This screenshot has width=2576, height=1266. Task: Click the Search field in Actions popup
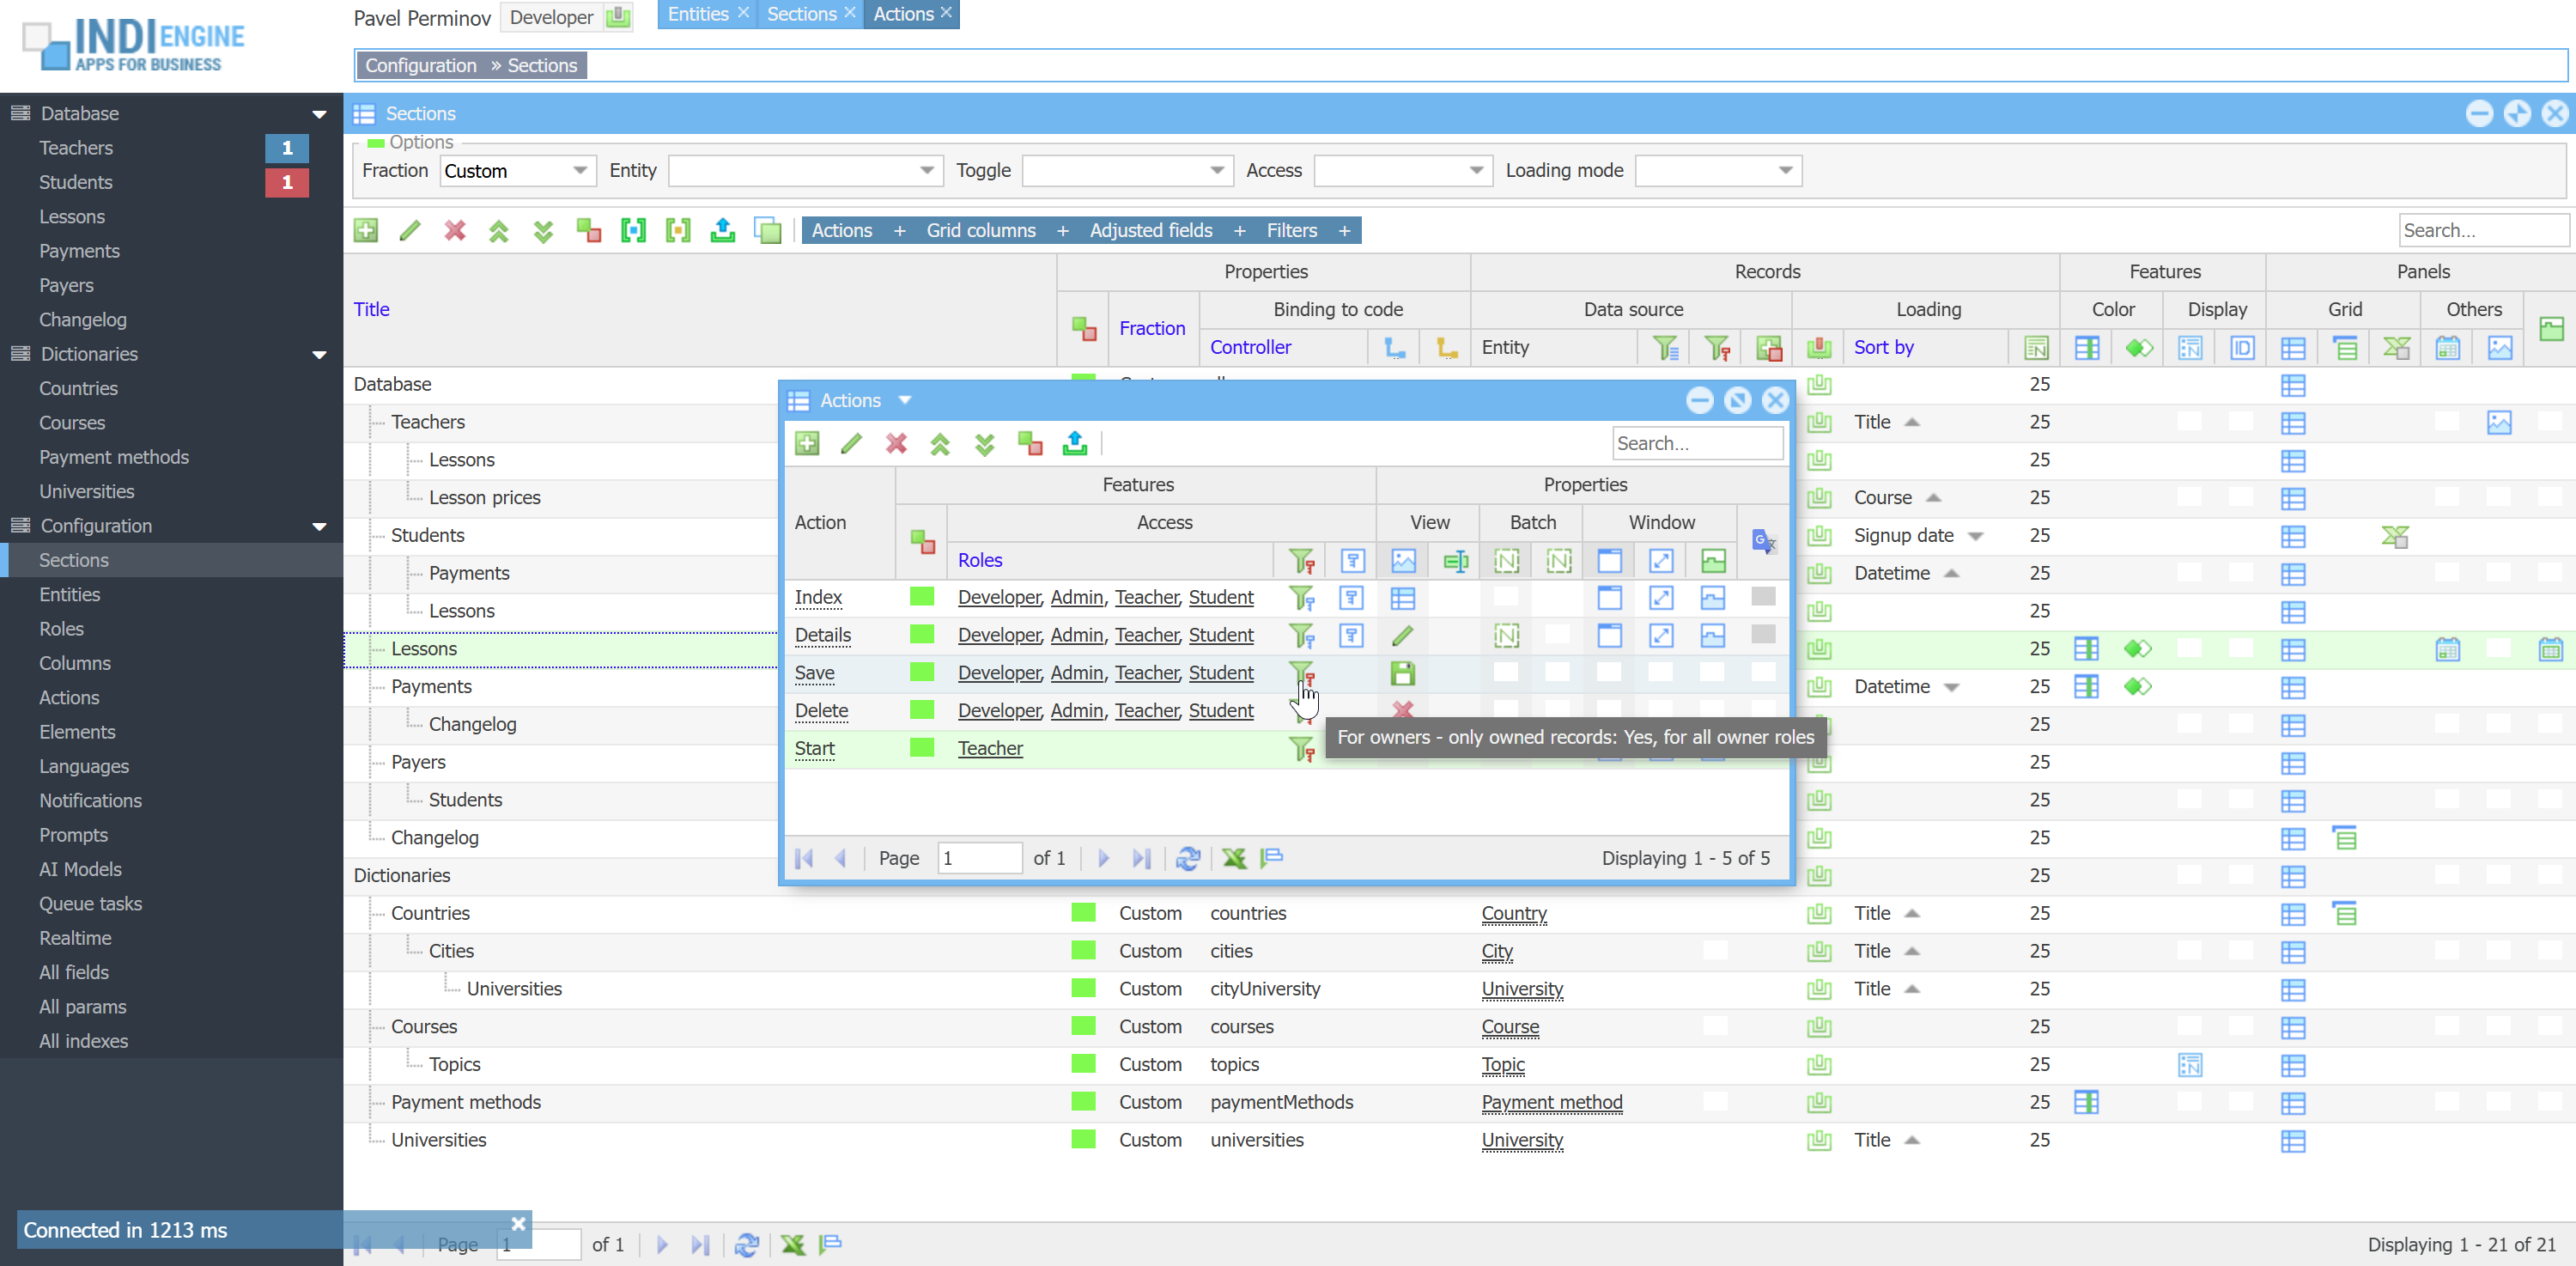pyautogui.click(x=1696, y=443)
